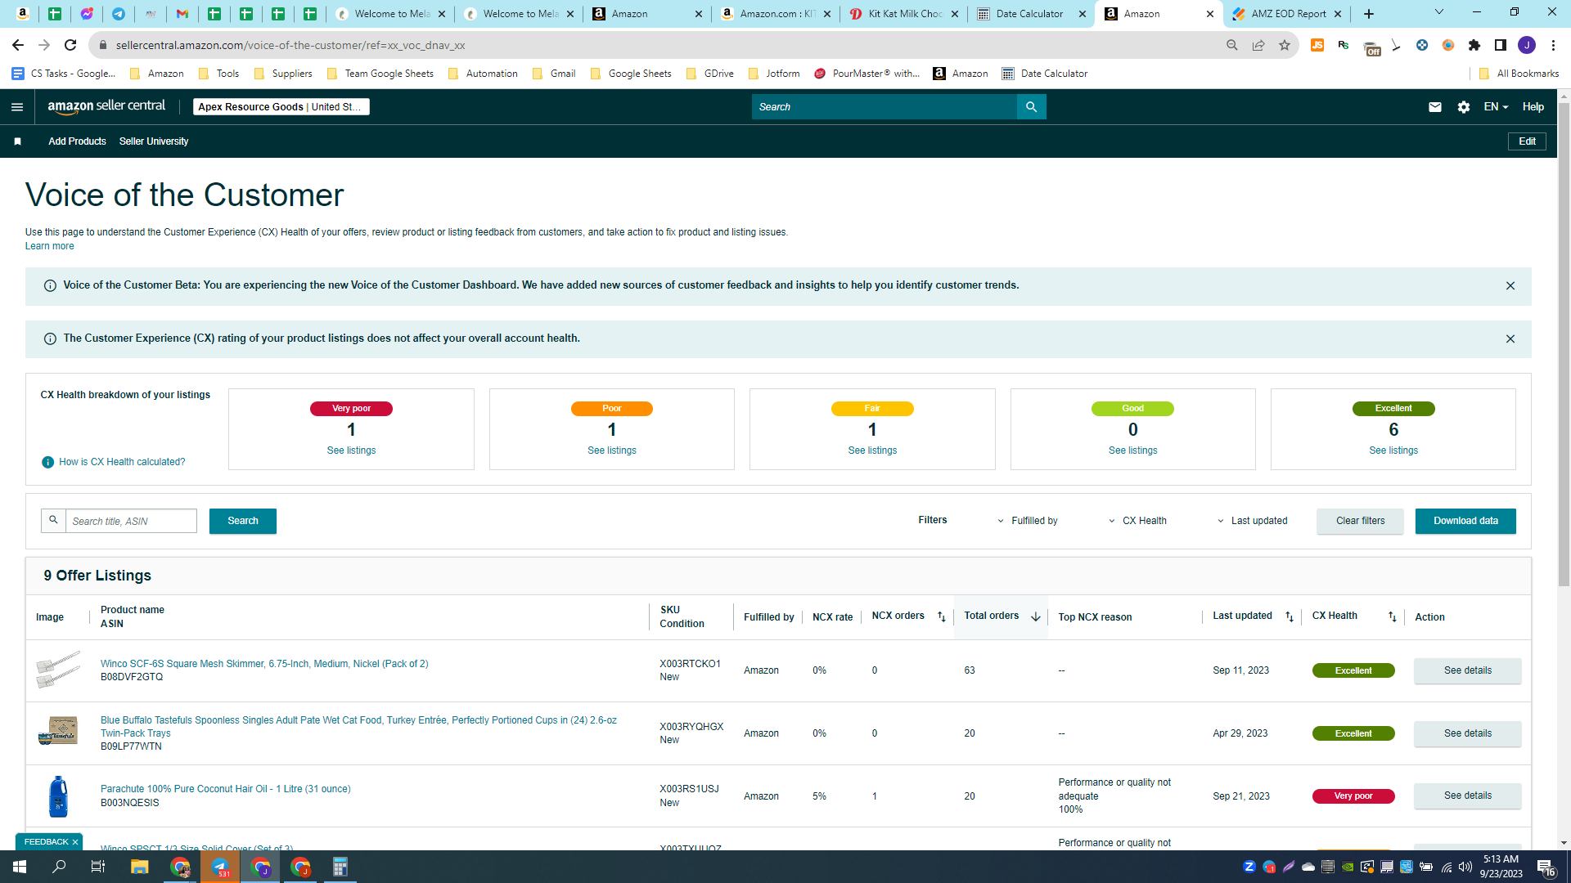Focus the Search title, ASIN field

(131, 521)
